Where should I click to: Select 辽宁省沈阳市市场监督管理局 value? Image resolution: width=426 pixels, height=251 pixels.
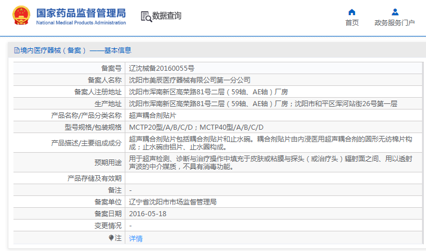tap(173, 202)
